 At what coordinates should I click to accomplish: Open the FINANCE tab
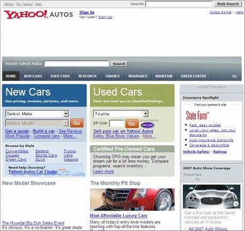[112, 76]
